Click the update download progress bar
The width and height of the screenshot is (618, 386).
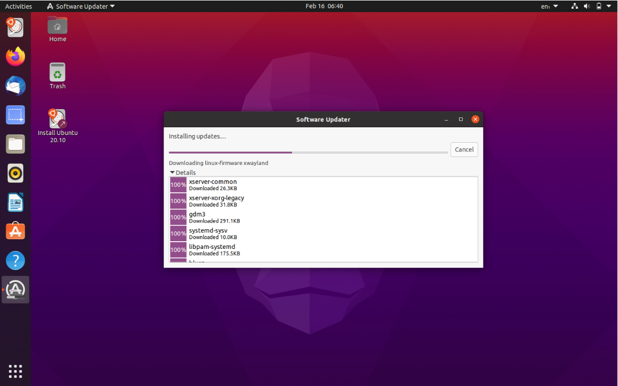tap(308, 153)
